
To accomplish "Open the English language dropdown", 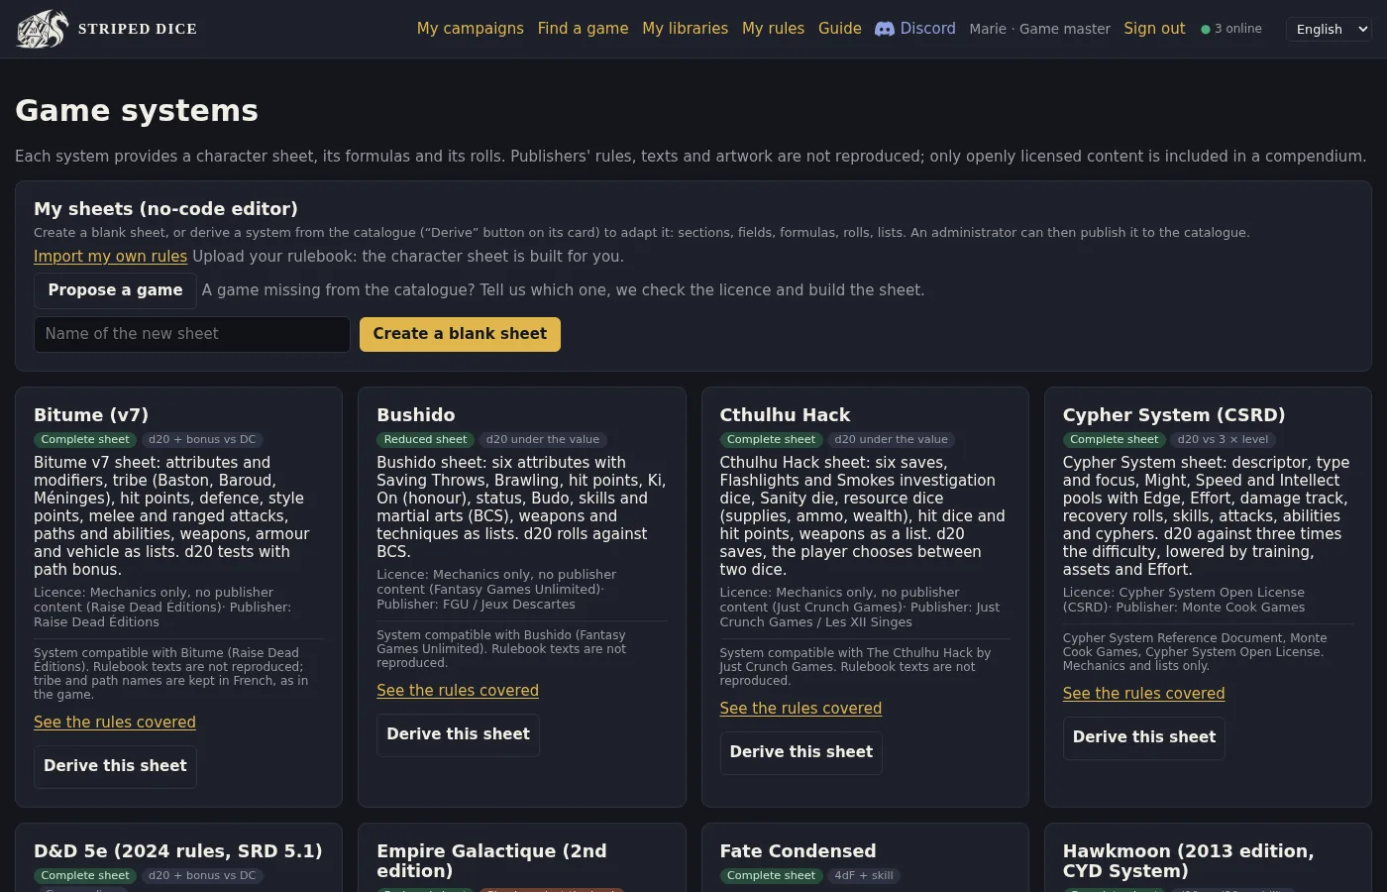I will point(1329,29).
